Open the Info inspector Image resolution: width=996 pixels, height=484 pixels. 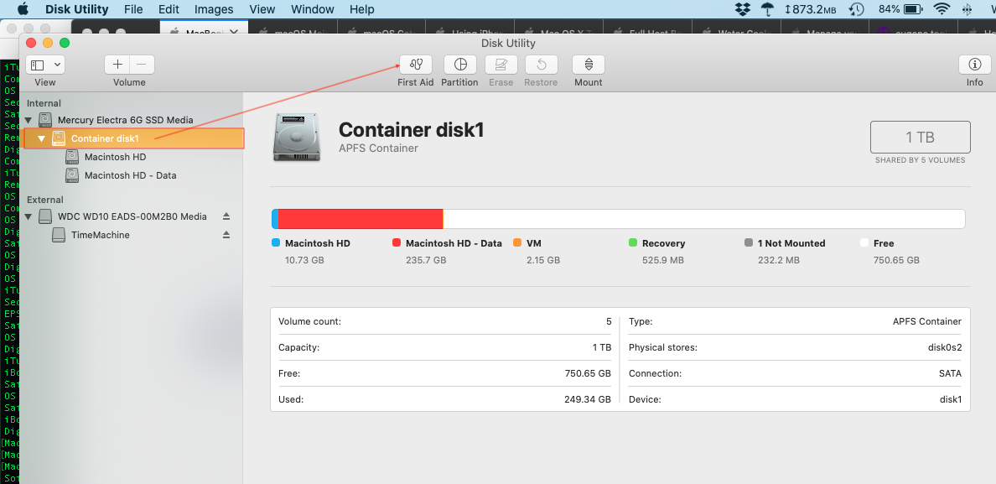(974, 65)
